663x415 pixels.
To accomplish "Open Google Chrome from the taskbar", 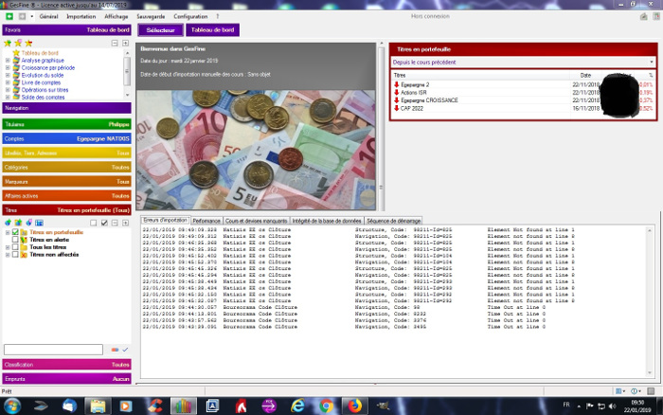I will click(x=326, y=405).
